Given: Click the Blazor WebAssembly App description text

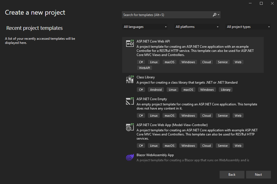Looking at the screenshot, I should pyautogui.click(x=193, y=160).
